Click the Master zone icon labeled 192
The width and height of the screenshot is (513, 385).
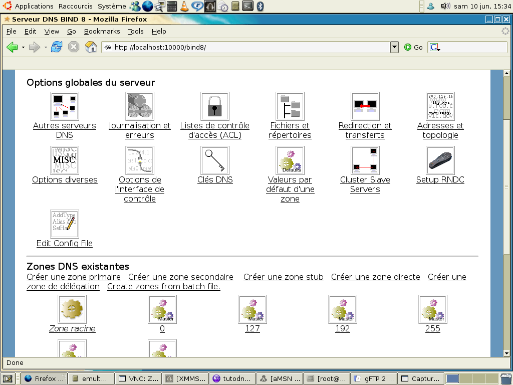pyautogui.click(x=343, y=309)
